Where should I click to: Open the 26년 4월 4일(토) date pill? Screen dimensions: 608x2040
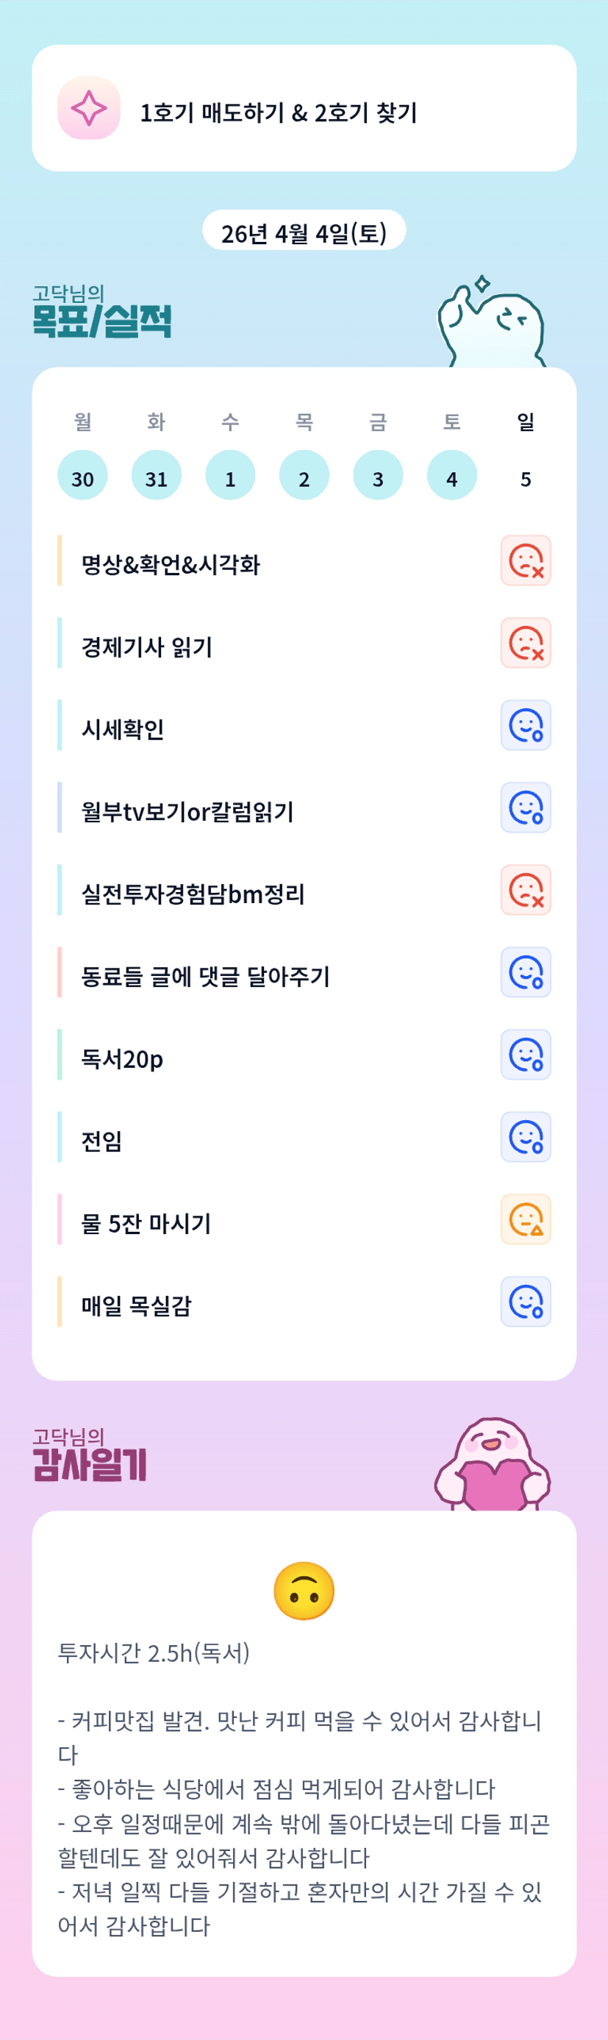point(304,232)
